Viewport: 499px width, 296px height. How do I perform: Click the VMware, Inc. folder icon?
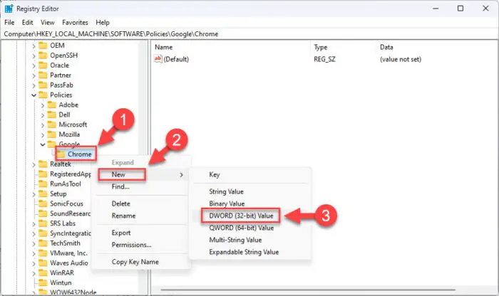point(43,253)
